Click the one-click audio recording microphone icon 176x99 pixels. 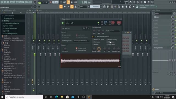point(138,2)
